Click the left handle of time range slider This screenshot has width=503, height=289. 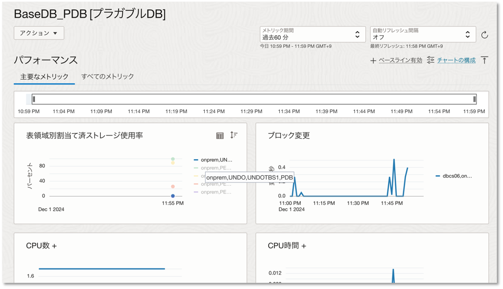(34, 99)
